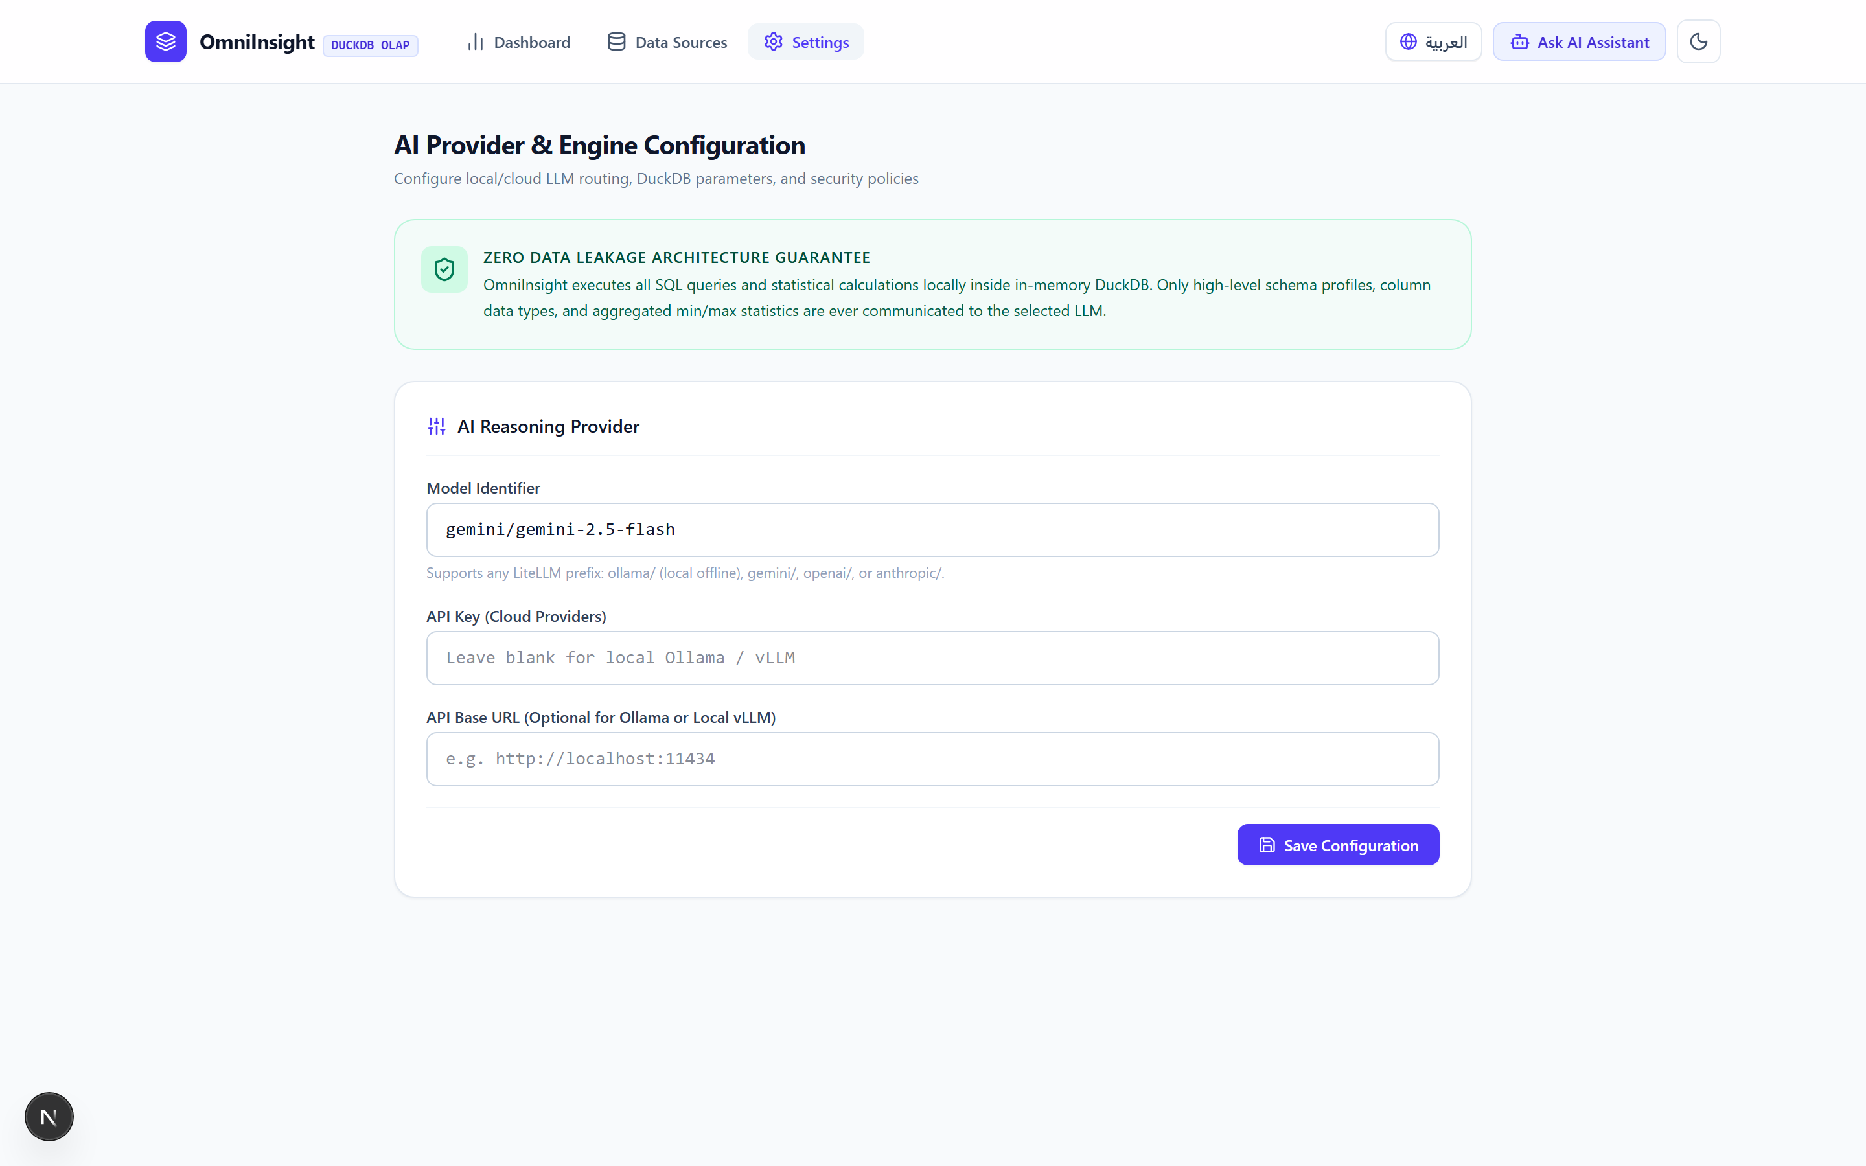Toggle dark mode with the moon button
1866x1166 pixels.
pos(1698,41)
